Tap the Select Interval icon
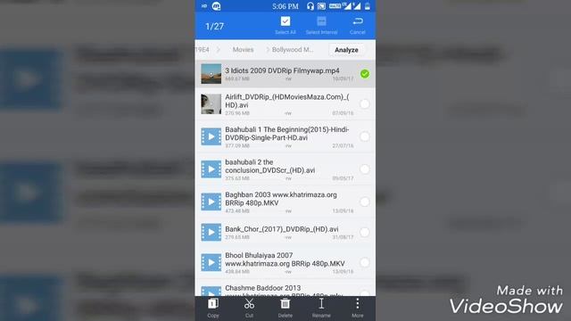This screenshot has height=321, width=571. point(321,21)
